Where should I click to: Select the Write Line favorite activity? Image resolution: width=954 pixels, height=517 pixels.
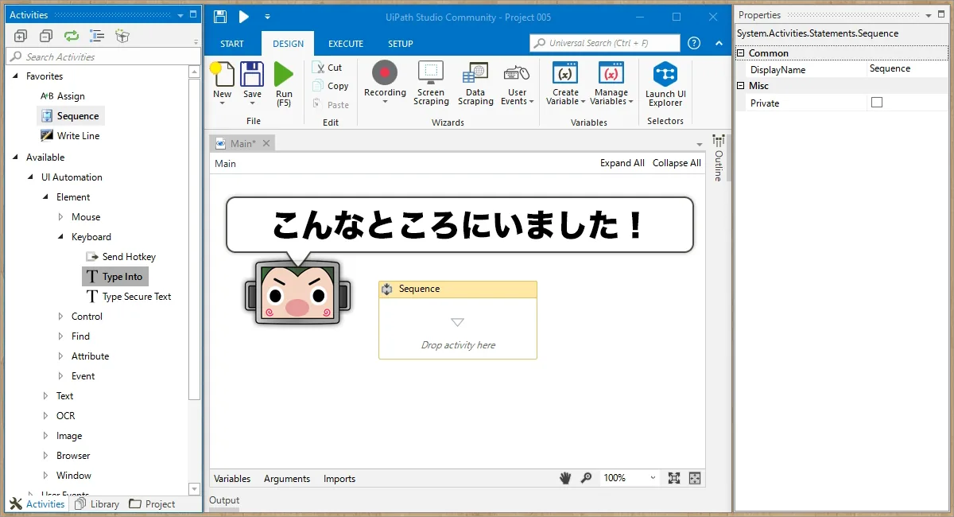tap(71, 136)
